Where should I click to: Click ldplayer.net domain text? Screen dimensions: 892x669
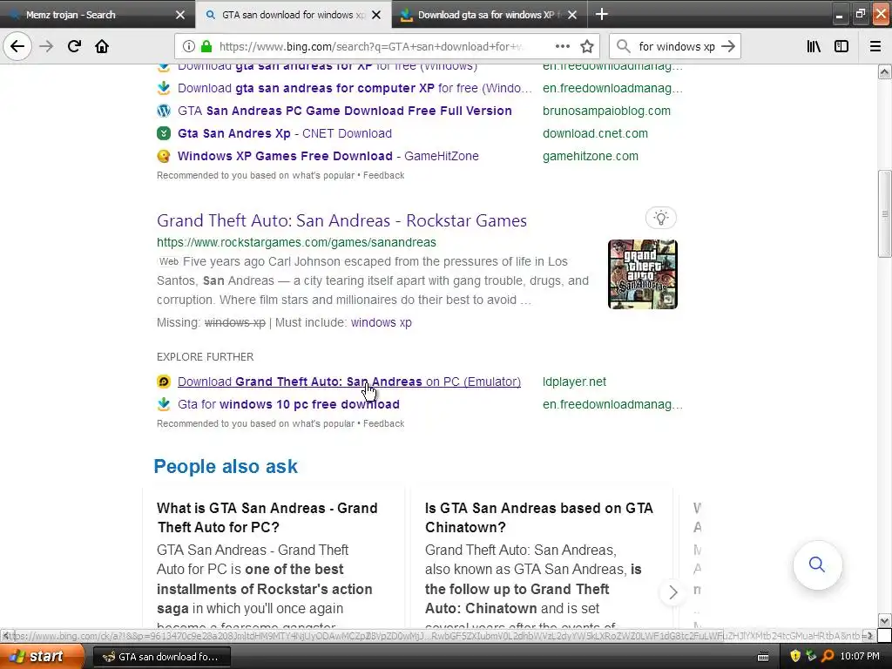tap(575, 382)
